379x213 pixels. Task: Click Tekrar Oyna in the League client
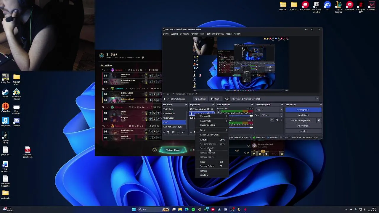pyautogui.click(x=173, y=150)
